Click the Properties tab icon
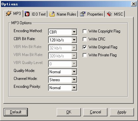 [x=83, y=14]
